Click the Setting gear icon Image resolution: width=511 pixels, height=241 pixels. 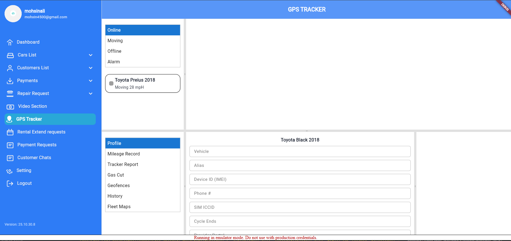point(9,171)
